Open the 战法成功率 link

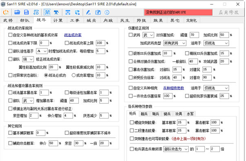tap(73, 35)
